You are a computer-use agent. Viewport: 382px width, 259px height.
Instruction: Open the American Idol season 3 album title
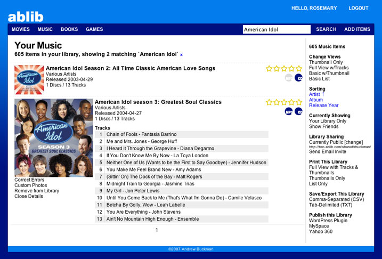158,102
